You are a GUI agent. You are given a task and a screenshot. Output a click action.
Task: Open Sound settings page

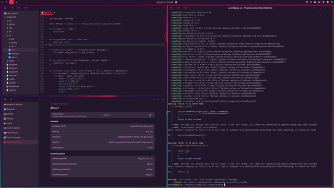click(20, 123)
